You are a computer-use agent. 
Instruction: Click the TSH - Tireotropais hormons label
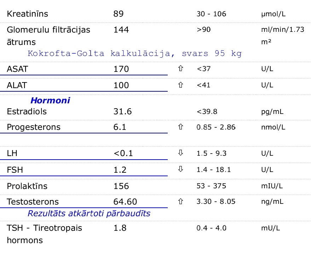click(x=44, y=234)
